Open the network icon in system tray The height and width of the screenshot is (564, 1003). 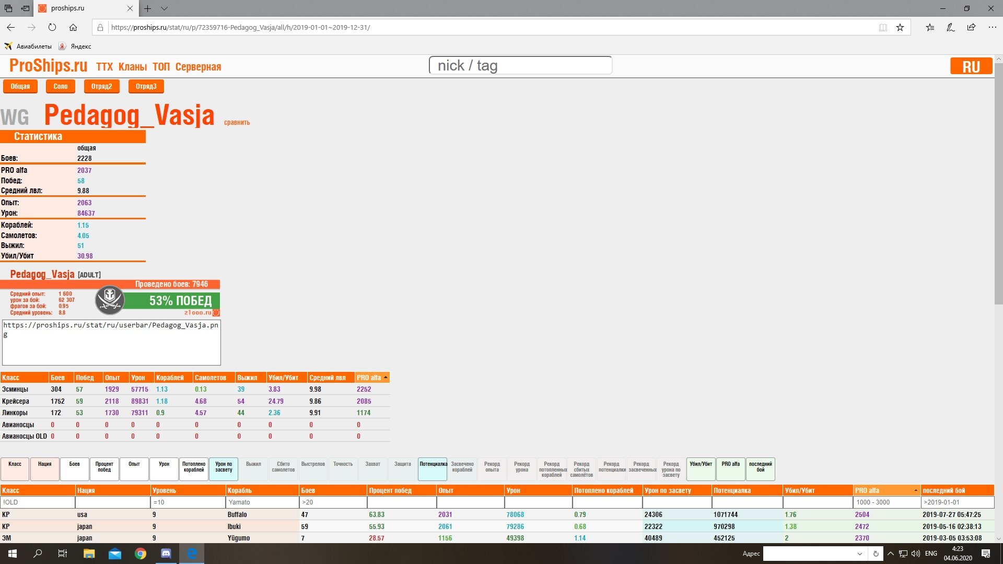point(903,554)
